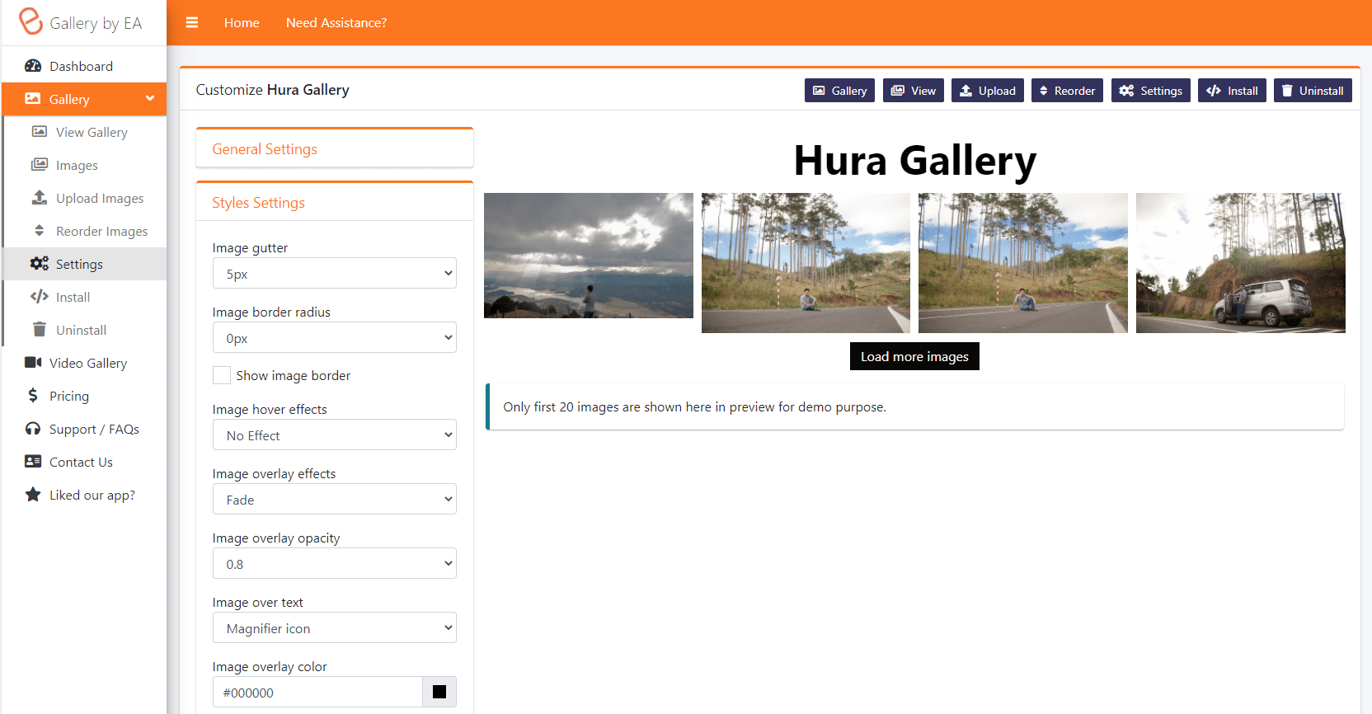Click the Liked our app star icon
This screenshot has width=1372, height=714.
tap(33, 494)
